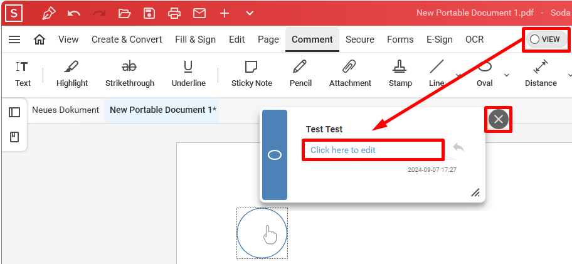Click the plus icon to create new
572x264 pixels.
tap(225, 14)
